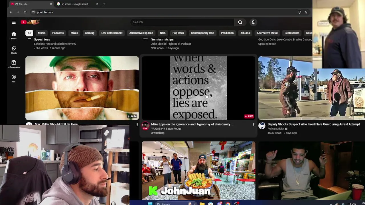This screenshot has width=365, height=205.
Task: Switch to the YouTube tab
Action: click(x=31, y=4)
